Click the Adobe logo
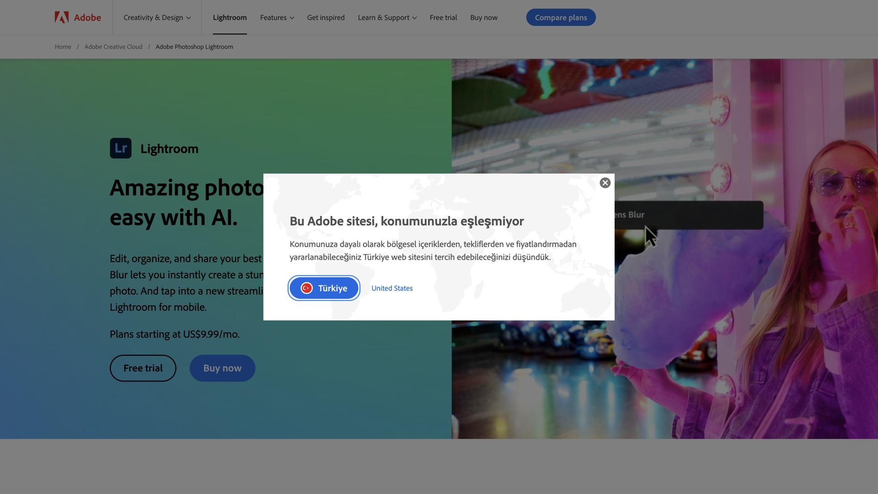The width and height of the screenshot is (878, 494). pos(77,17)
